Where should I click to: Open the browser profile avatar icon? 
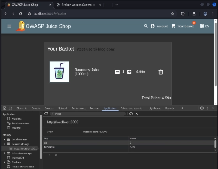[205, 14]
